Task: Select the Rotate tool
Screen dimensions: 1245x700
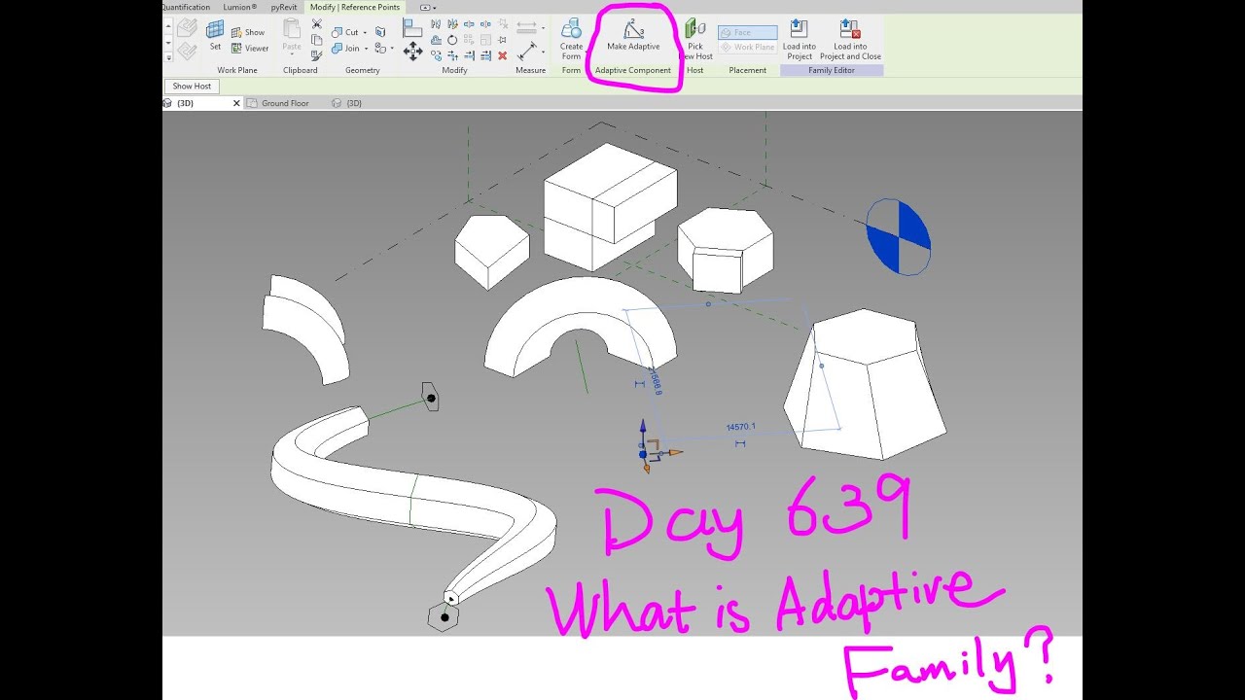Action: click(452, 40)
